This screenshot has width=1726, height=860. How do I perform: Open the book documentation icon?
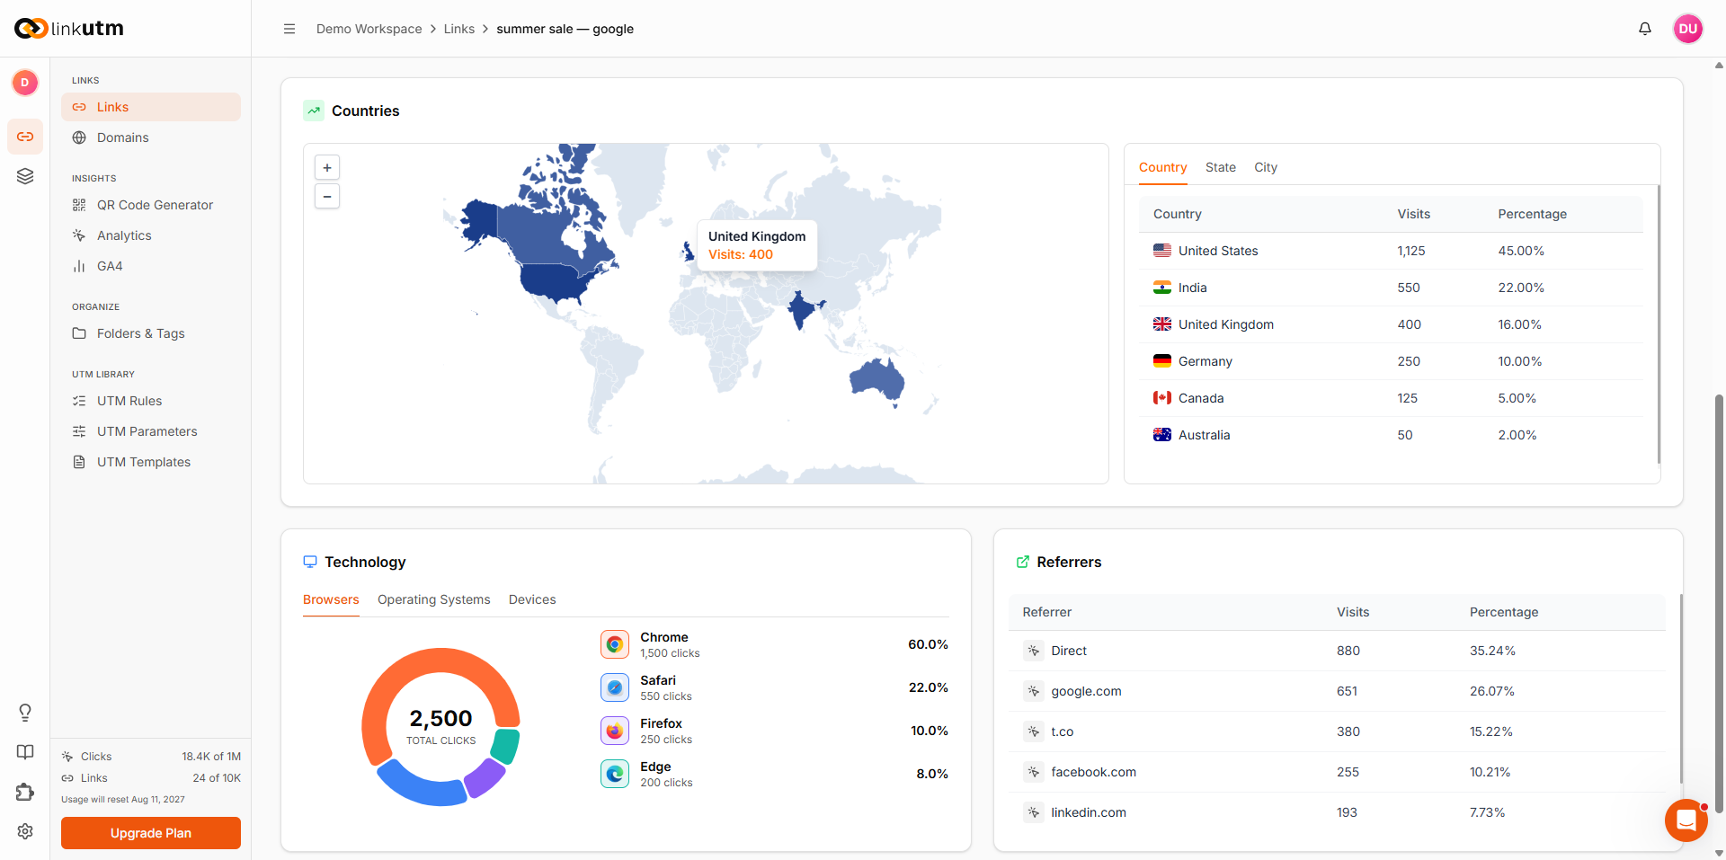point(25,752)
